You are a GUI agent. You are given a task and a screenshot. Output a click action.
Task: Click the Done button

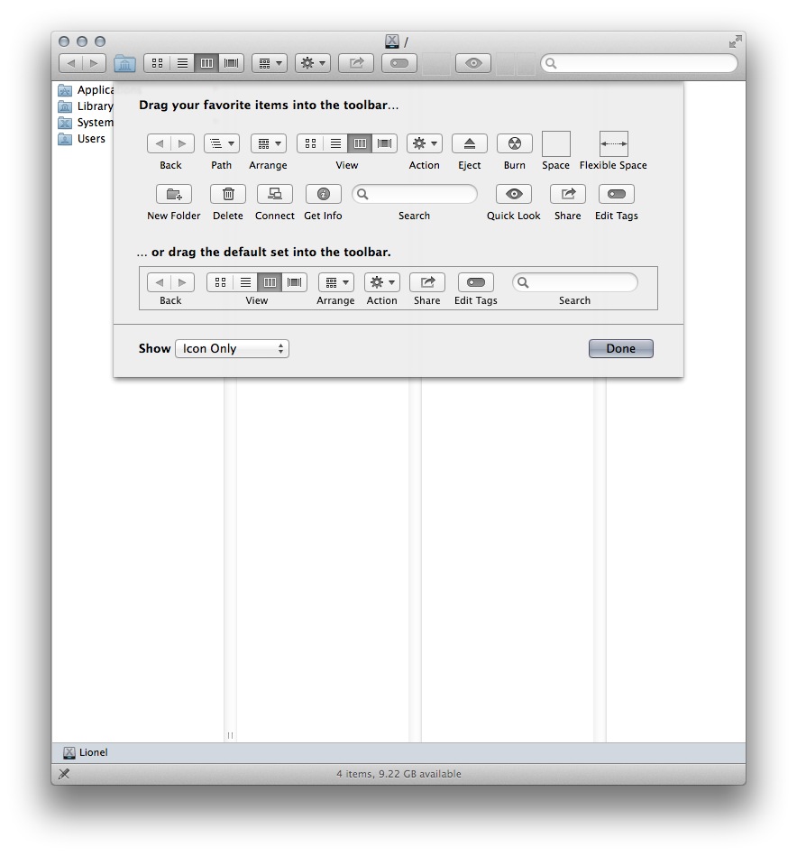(x=620, y=348)
